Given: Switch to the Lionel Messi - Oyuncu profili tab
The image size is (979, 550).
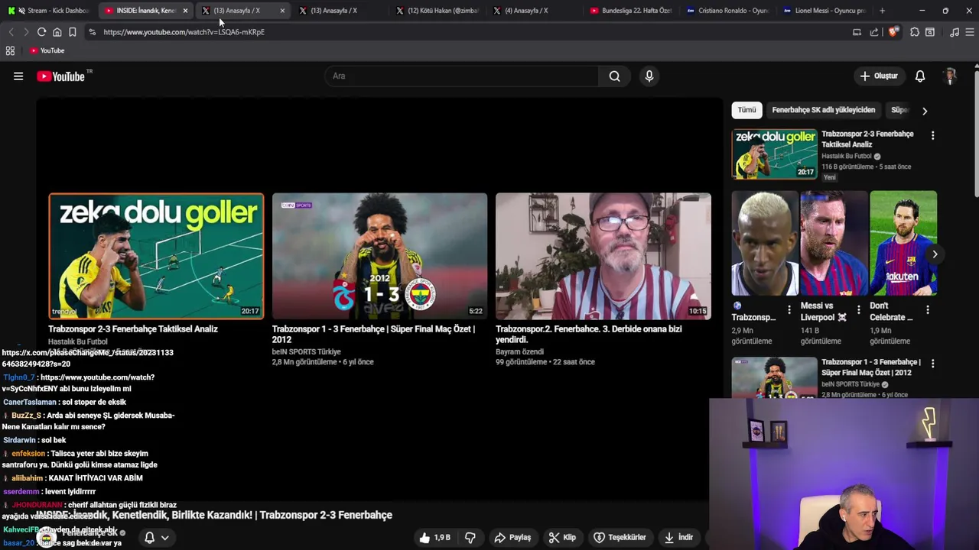Looking at the screenshot, I should coord(823,11).
